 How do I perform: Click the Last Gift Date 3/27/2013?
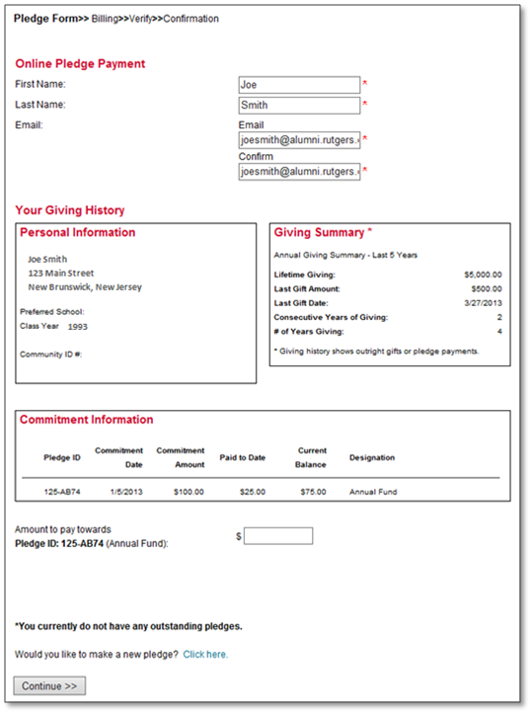point(483,303)
